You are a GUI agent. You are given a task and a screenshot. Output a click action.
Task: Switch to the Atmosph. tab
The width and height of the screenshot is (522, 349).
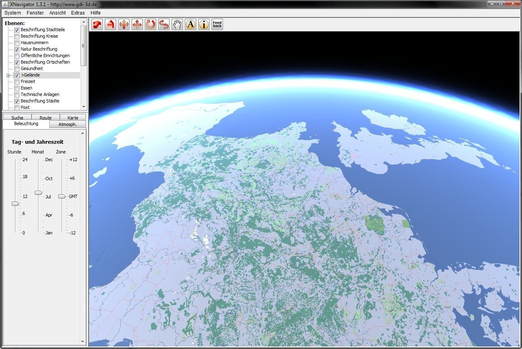point(68,124)
